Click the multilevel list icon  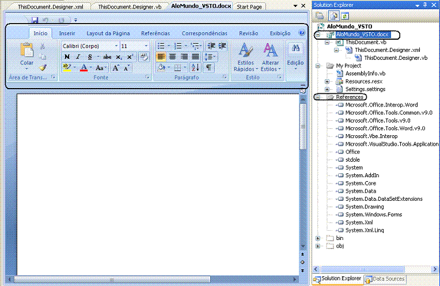[195, 46]
